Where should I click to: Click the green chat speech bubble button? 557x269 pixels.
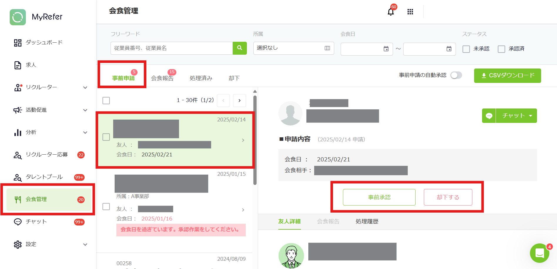click(489, 116)
